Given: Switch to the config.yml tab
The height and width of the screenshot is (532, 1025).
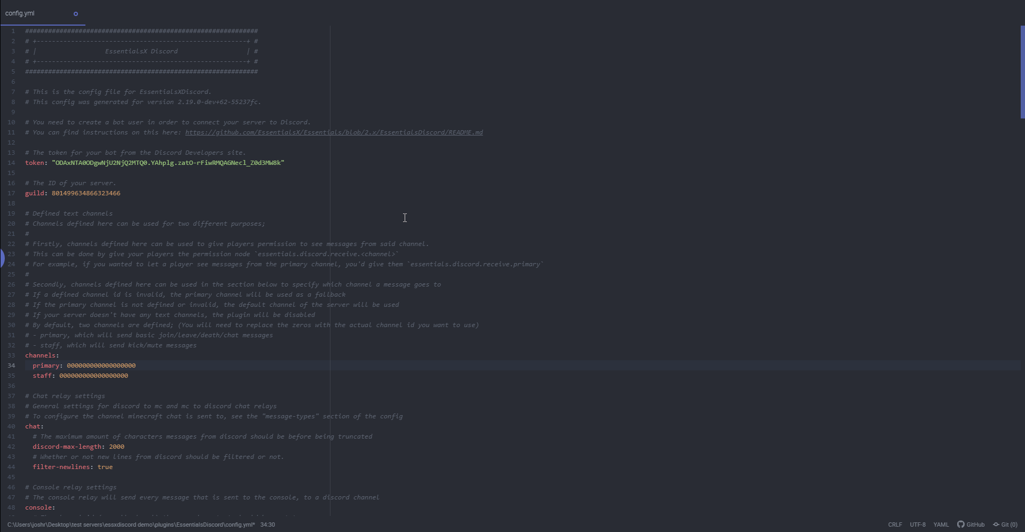Looking at the screenshot, I should click(20, 13).
